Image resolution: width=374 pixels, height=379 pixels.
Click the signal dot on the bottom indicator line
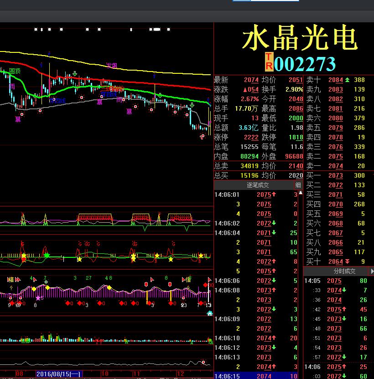coord(203,362)
